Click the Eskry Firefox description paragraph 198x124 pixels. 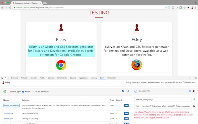[x=137, y=51]
